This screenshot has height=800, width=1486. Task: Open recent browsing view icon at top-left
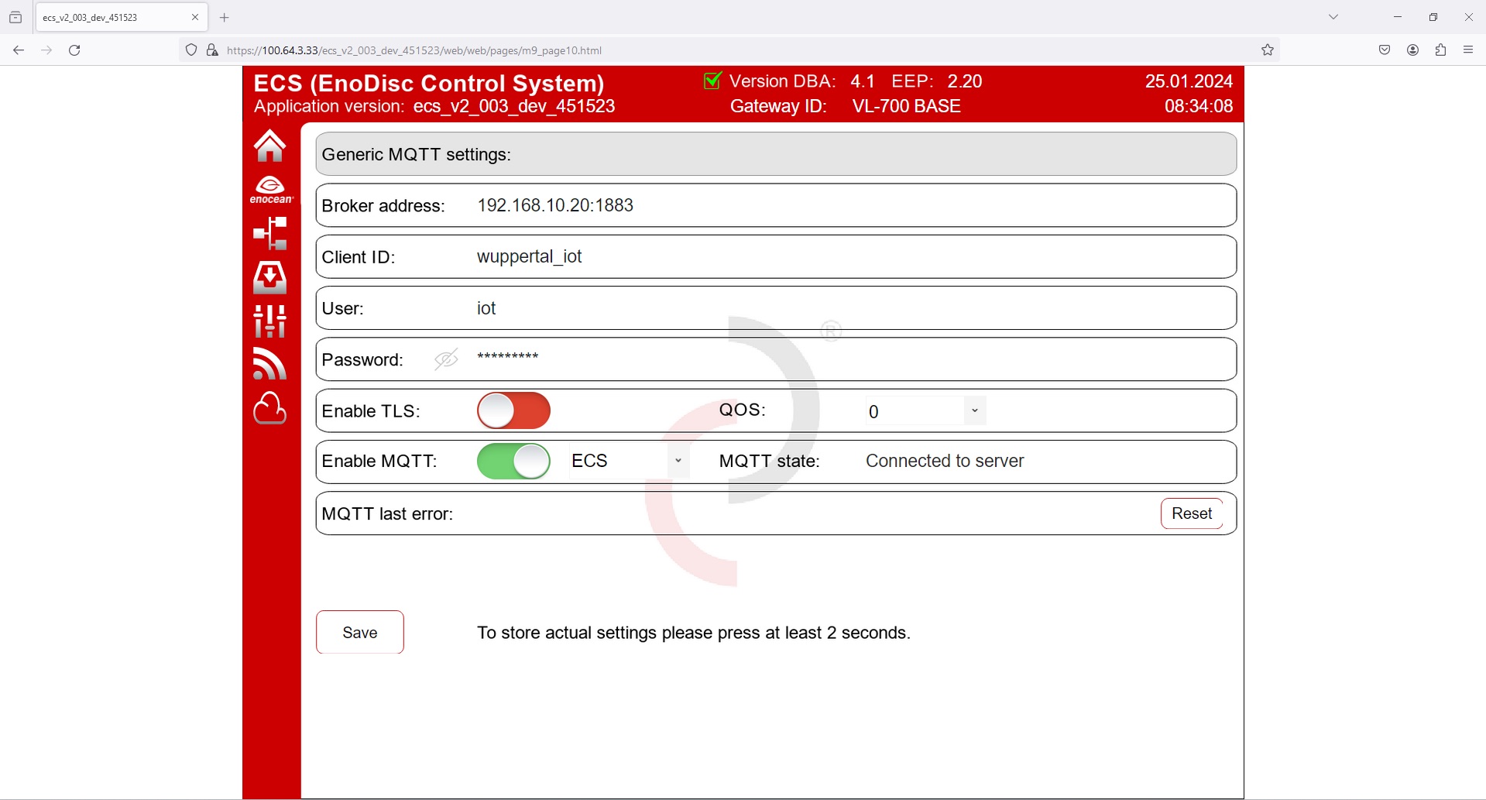[x=15, y=17]
